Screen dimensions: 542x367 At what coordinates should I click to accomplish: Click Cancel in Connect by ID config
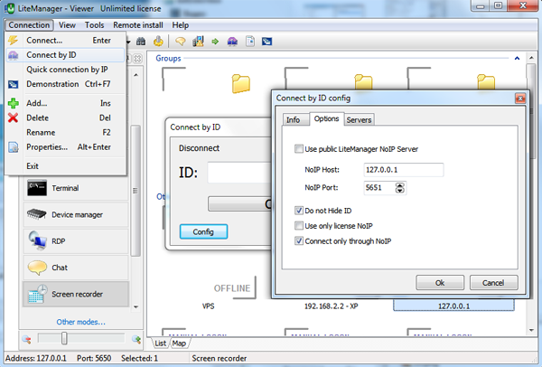click(x=493, y=283)
